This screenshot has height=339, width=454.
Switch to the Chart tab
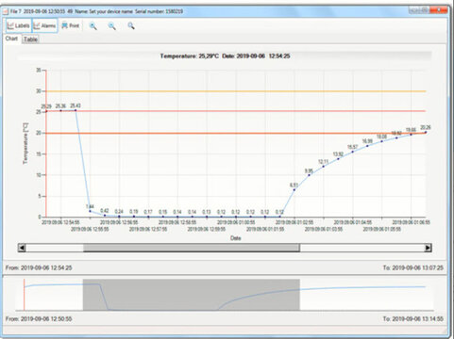11,39
